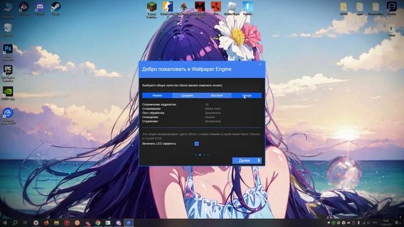Open Google Chrome from the taskbar
Viewport: 404px width, 227px height.
(x=98, y=223)
